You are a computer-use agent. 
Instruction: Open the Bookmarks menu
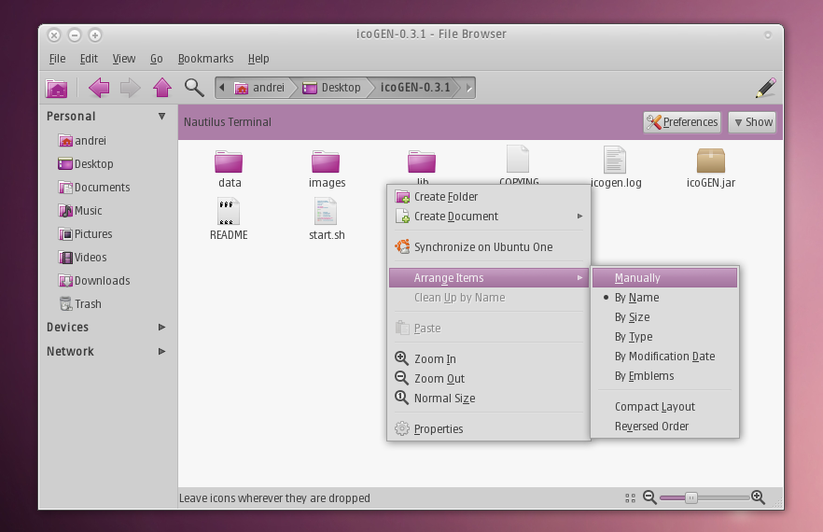pyautogui.click(x=205, y=59)
